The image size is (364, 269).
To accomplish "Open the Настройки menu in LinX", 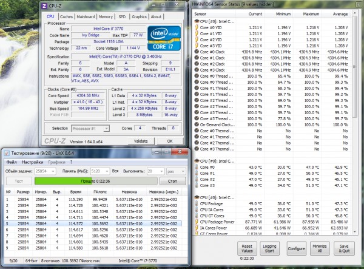I will click(32, 162).
